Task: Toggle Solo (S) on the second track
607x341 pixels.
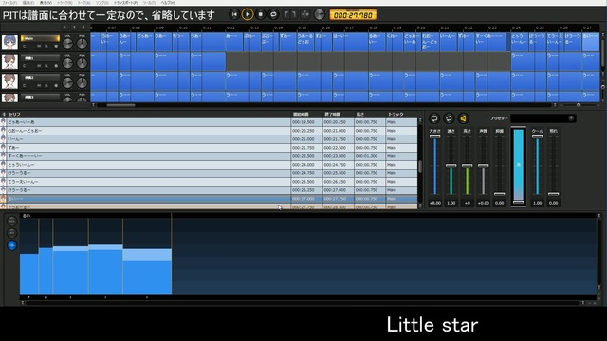Action: coord(46,66)
